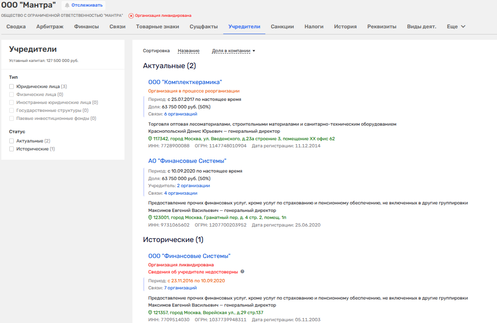497x323 pixels.
Task: Click map pin icon of Введенского address
Action: click(150, 139)
